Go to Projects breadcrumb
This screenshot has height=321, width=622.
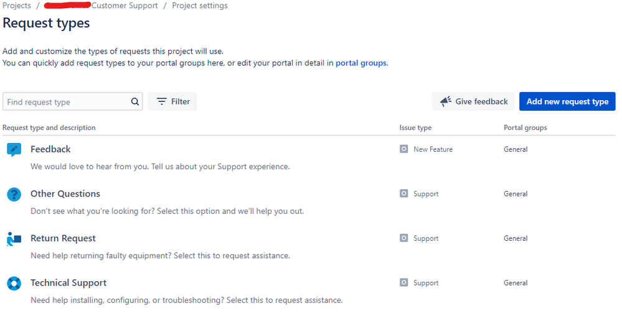17,6
